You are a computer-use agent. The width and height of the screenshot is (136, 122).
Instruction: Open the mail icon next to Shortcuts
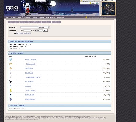[92, 1]
